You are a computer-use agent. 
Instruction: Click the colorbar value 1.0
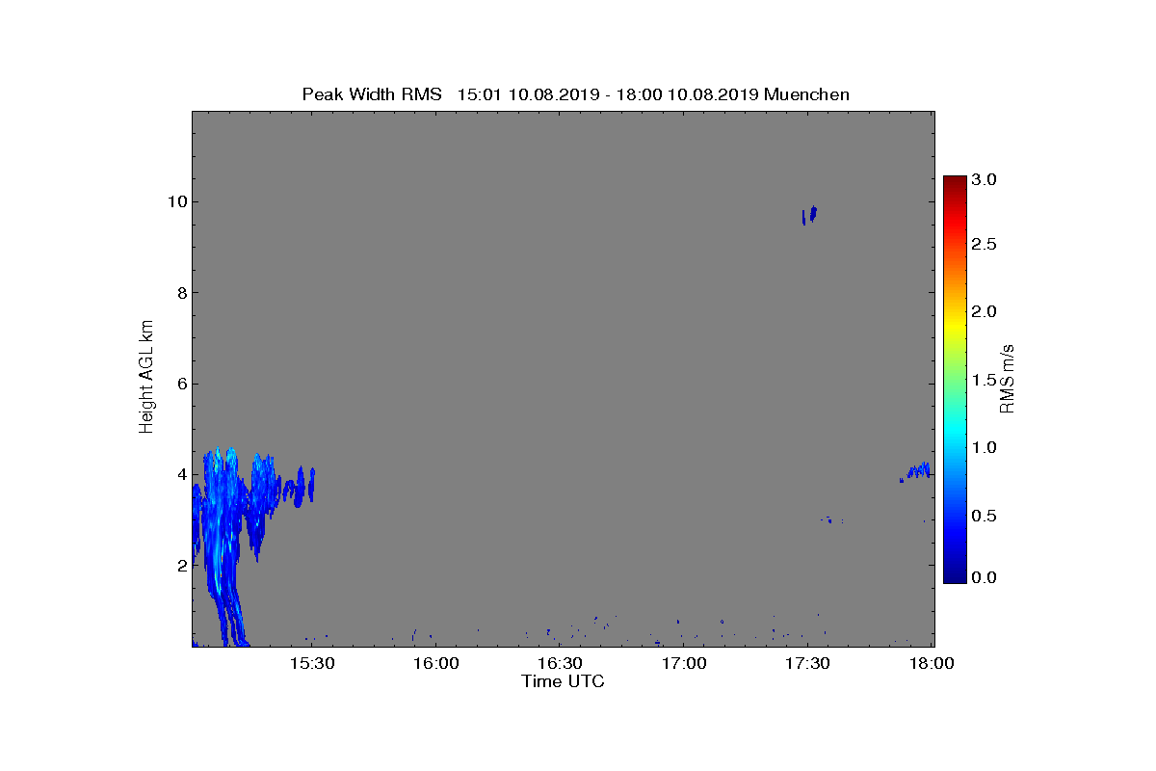click(984, 448)
